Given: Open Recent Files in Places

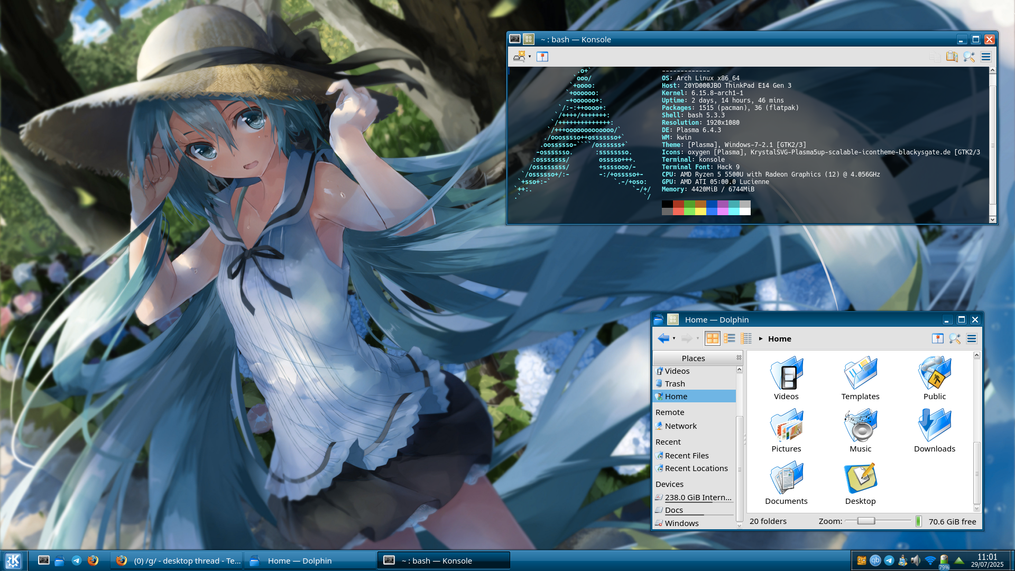Looking at the screenshot, I should tap(694, 456).
